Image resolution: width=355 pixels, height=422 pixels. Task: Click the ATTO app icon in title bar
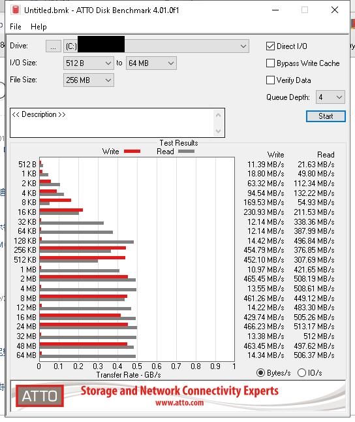coord(16,10)
